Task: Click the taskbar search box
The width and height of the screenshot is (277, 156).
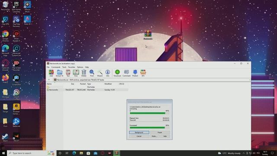Action: coord(32,153)
